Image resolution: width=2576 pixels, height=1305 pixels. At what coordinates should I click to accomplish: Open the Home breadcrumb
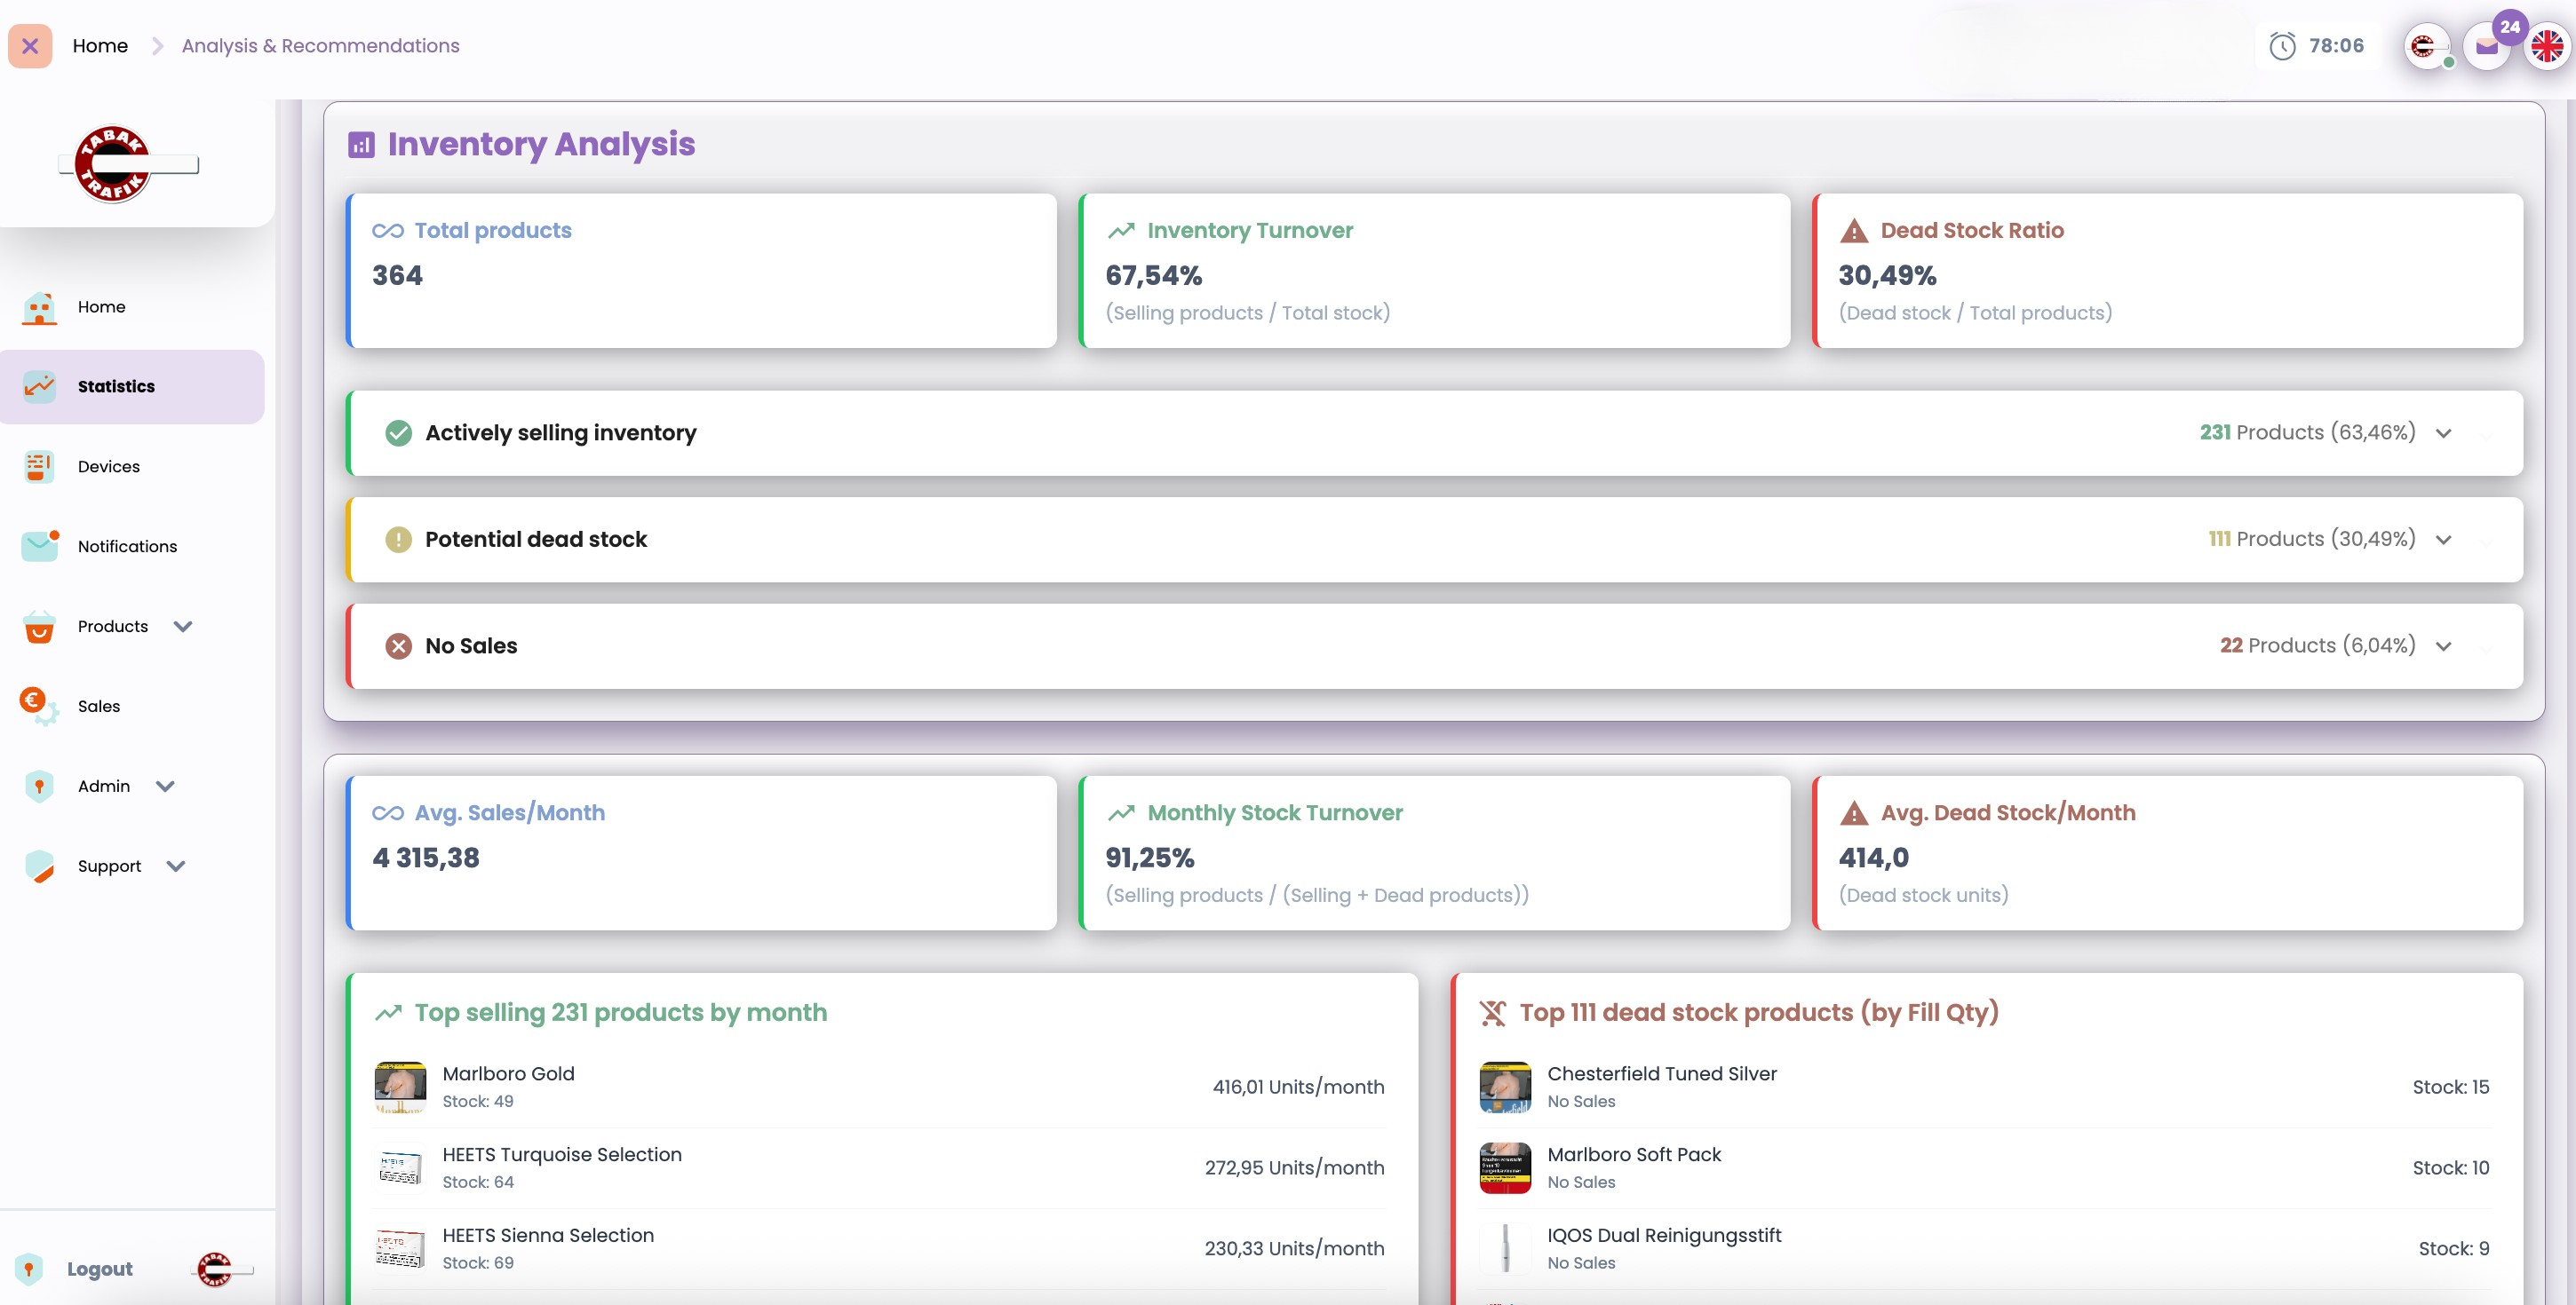100,45
